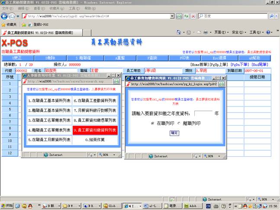Screen dimensions: 280x210
Task: Click the 確定 confirm button
Action: click(x=174, y=133)
